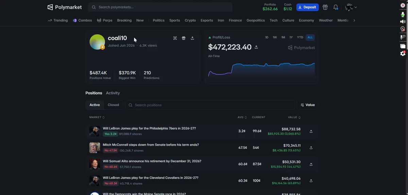Image resolution: width=408 pixels, height=195 pixels.
Task: Open the Combos category
Action: coord(82,20)
